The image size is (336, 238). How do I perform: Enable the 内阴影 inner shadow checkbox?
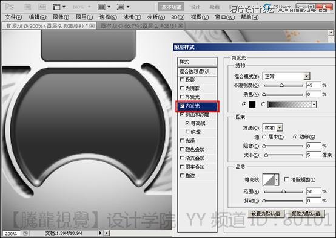pyautogui.click(x=182, y=88)
